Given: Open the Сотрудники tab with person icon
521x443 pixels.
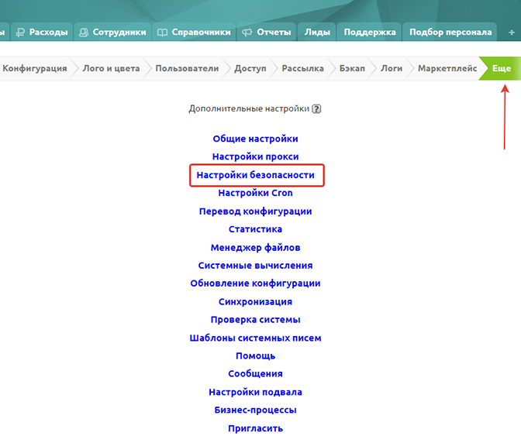Looking at the screenshot, I should (112, 32).
